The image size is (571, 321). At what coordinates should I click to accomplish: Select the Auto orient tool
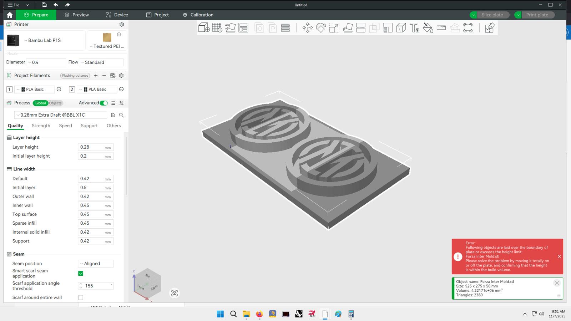(x=231, y=28)
